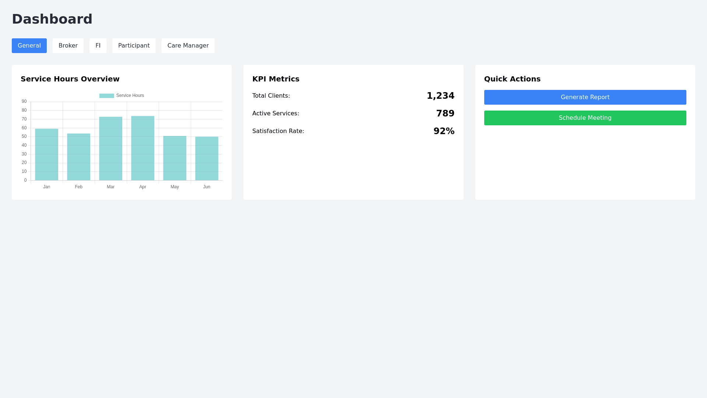Switch to the General tab

click(x=29, y=46)
